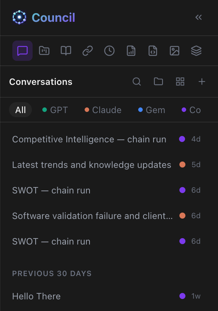218x311 pixels.
Task: Open the Images panel icon
Action: click(x=174, y=51)
